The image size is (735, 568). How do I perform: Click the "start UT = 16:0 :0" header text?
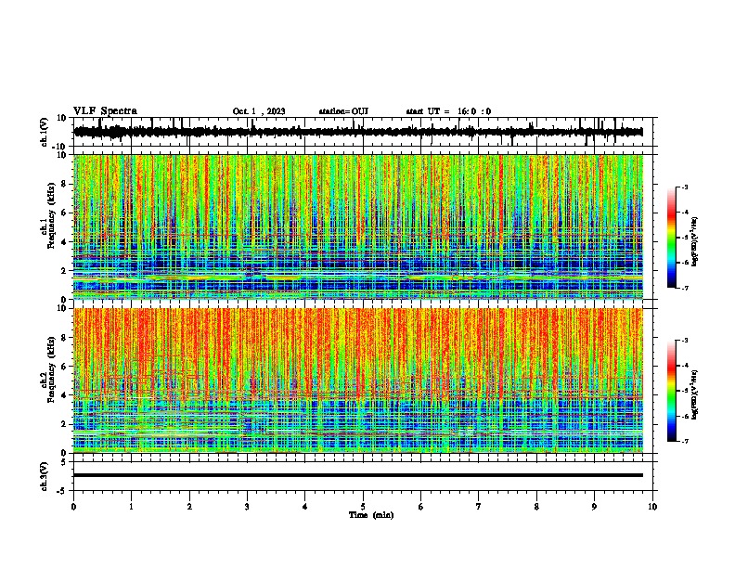[448, 111]
